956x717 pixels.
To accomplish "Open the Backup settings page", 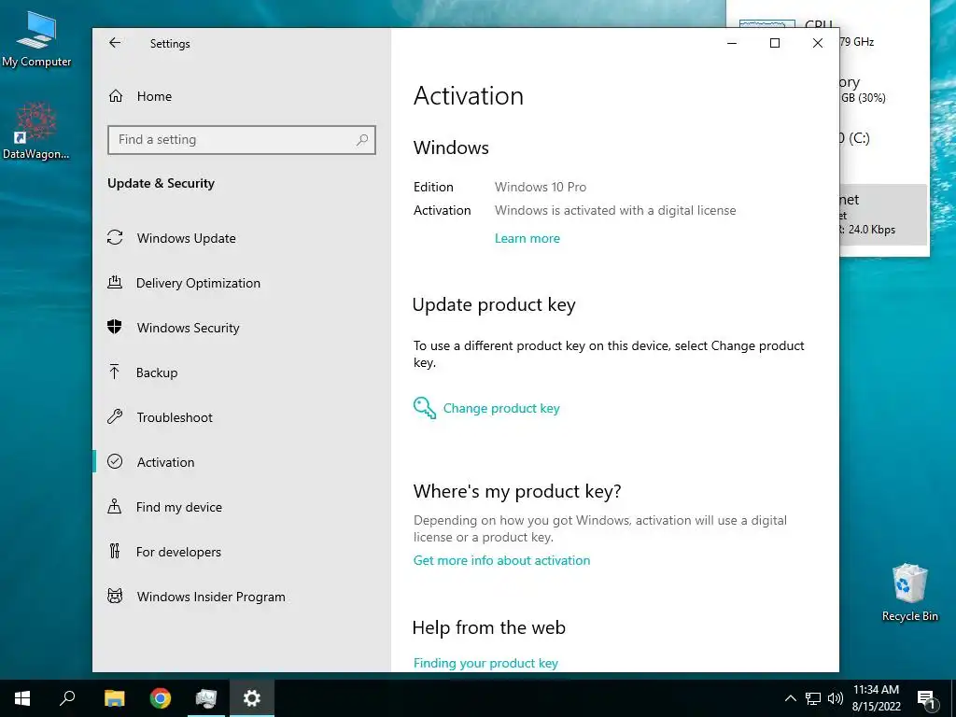I will coord(157,373).
